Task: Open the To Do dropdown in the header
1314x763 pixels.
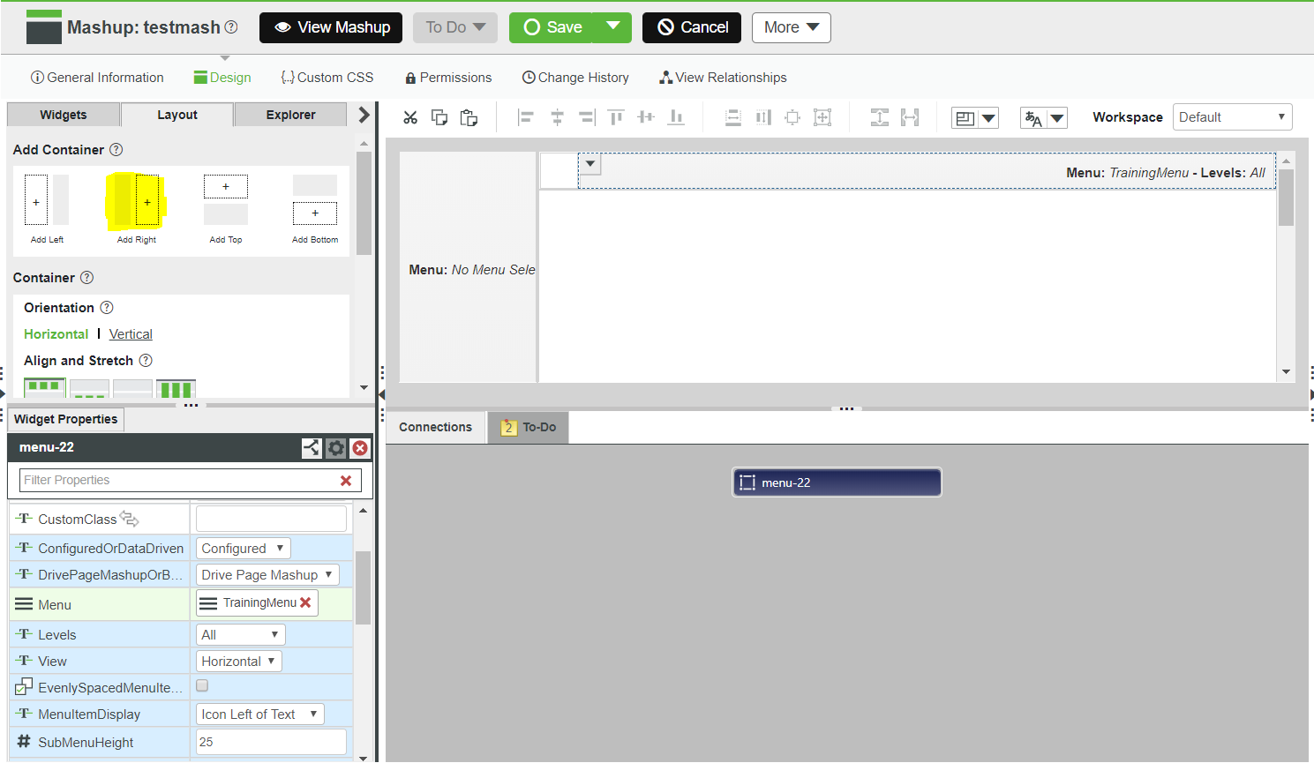Action: click(454, 27)
